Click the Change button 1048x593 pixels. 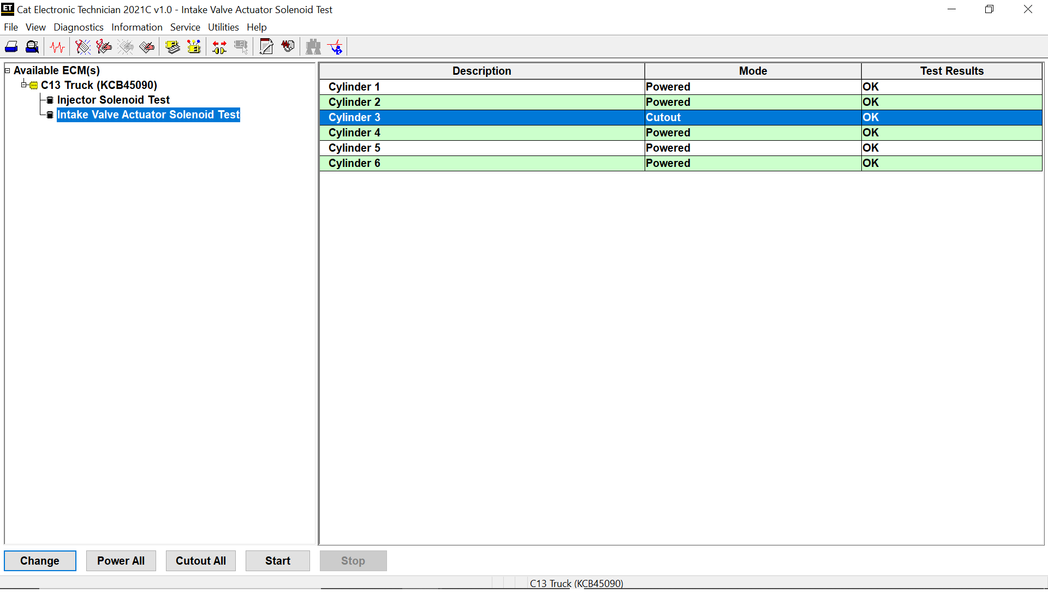(40, 561)
